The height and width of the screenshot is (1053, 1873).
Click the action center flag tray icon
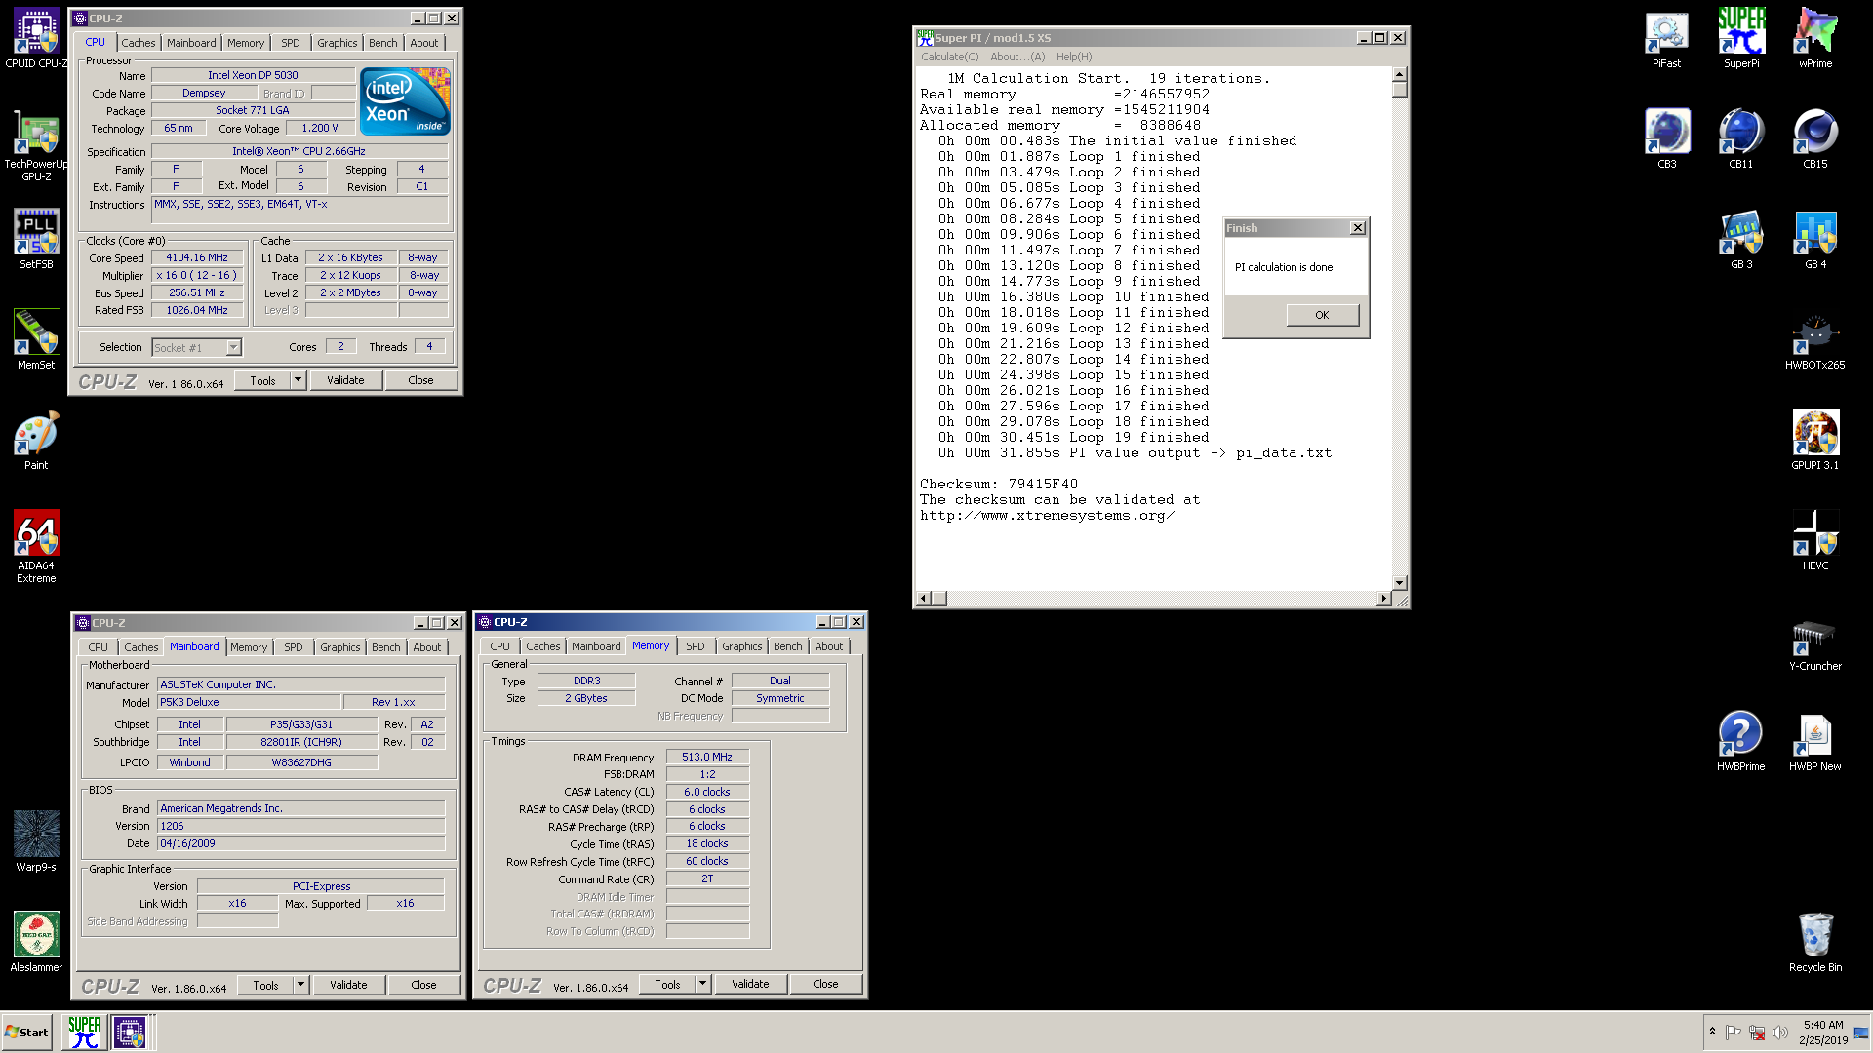[1734, 1033]
